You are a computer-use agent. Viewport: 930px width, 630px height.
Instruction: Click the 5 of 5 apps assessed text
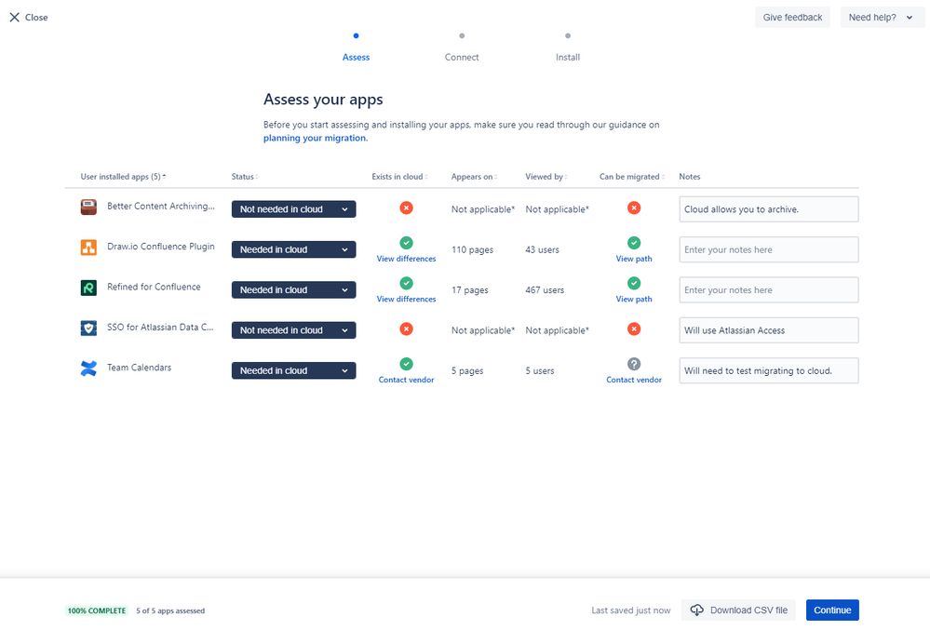point(170,610)
